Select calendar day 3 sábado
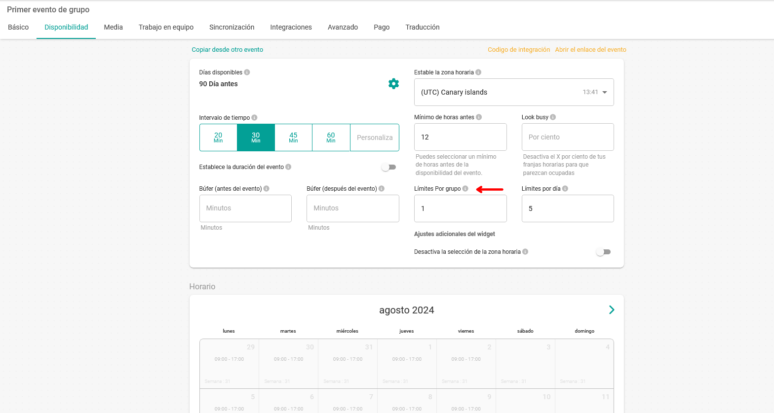Viewport: 774px width, 413px height. 525,364
